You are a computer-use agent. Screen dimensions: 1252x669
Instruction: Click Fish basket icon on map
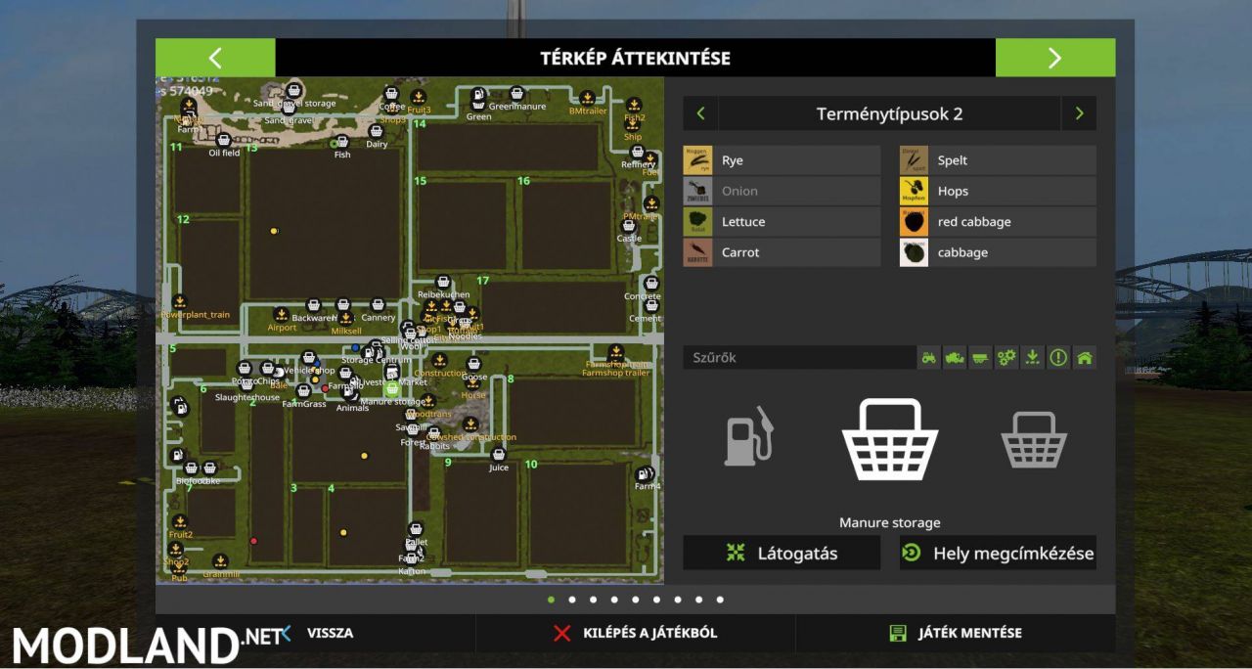pos(342,143)
